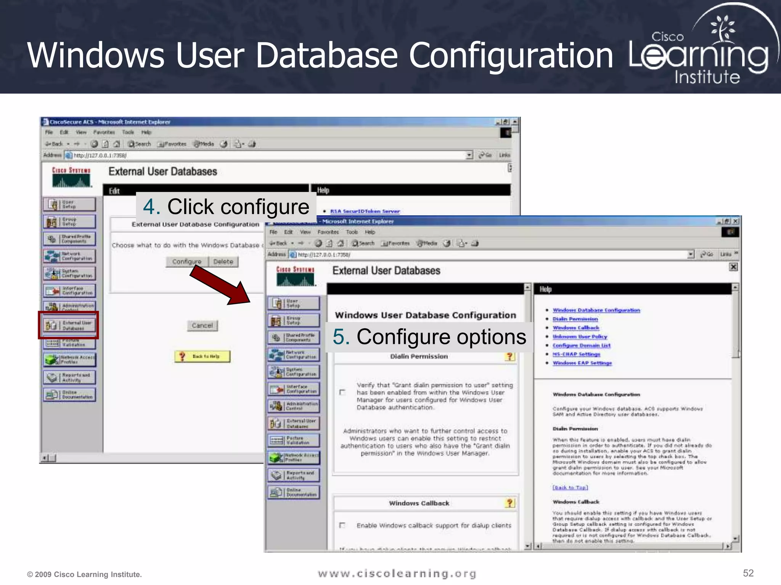Open Network Access Profiles in back window sidebar
The image size is (781, 585).
point(69,360)
